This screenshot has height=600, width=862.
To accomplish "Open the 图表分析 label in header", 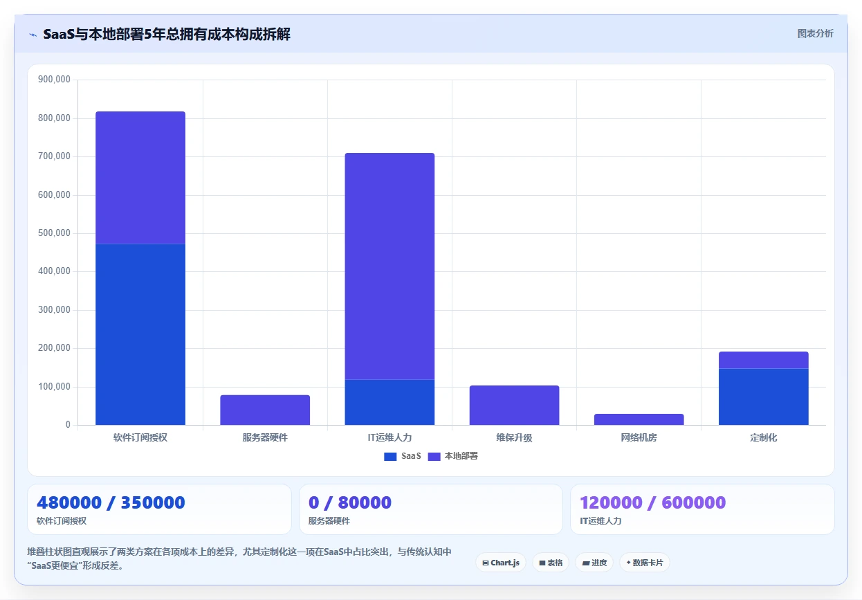I will click(x=816, y=33).
